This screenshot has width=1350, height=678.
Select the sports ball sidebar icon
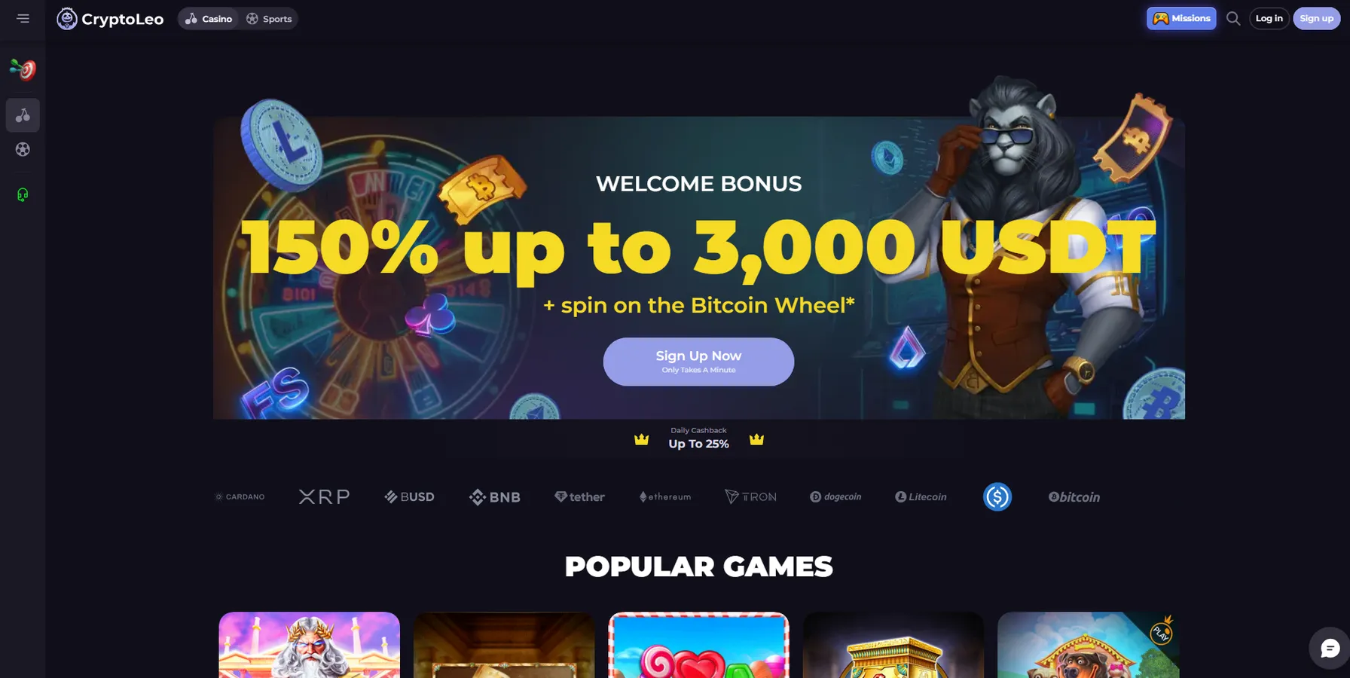[23, 149]
